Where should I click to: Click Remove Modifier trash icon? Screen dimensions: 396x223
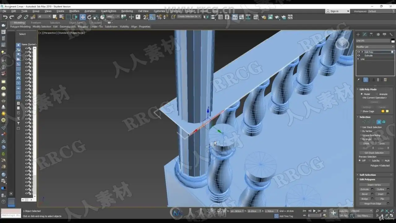point(378,80)
